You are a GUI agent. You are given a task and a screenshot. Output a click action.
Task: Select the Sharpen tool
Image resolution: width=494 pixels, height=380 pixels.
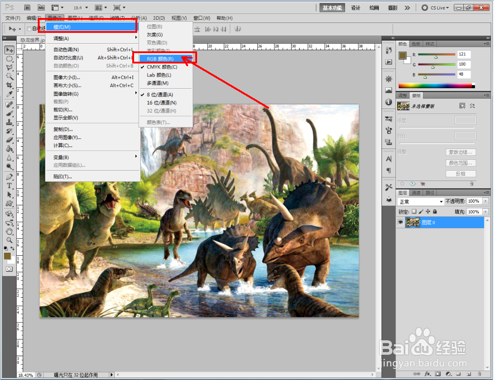tap(9, 158)
